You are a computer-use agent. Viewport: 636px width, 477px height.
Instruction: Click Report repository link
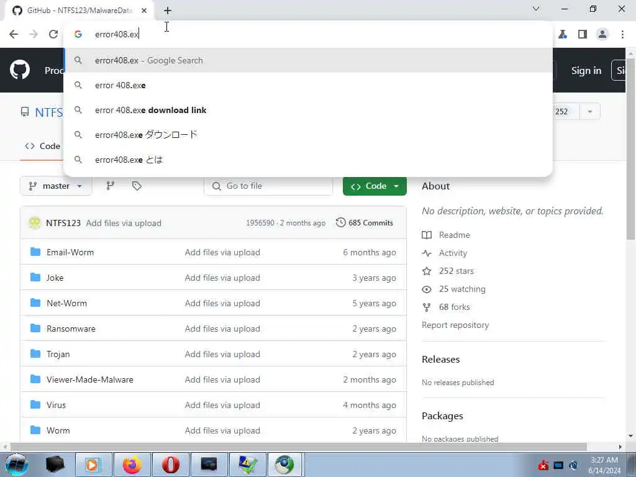(455, 325)
